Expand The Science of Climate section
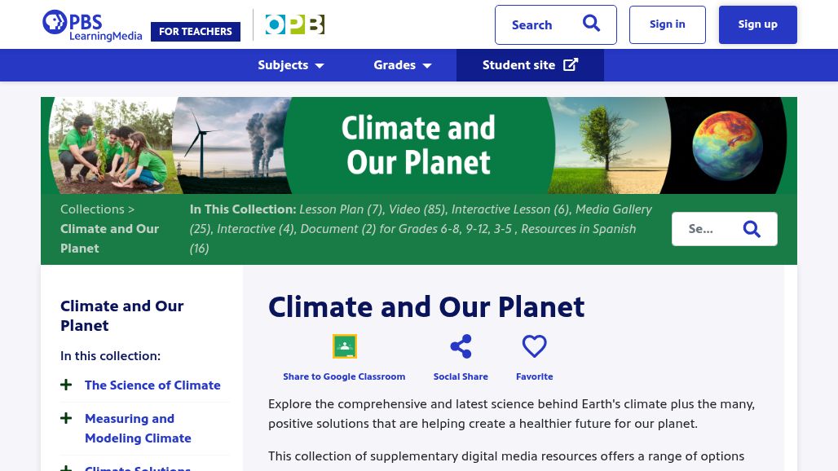This screenshot has height=471, width=838. [66, 385]
